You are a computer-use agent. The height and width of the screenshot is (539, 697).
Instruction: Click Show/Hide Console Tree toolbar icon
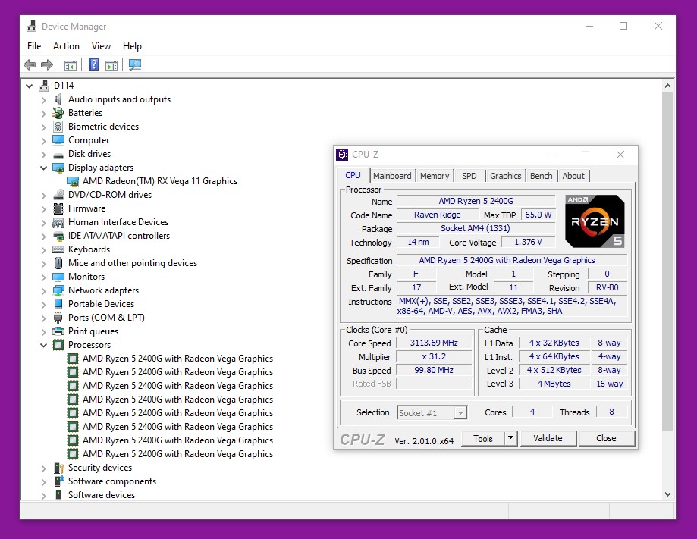(x=71, y=65)
